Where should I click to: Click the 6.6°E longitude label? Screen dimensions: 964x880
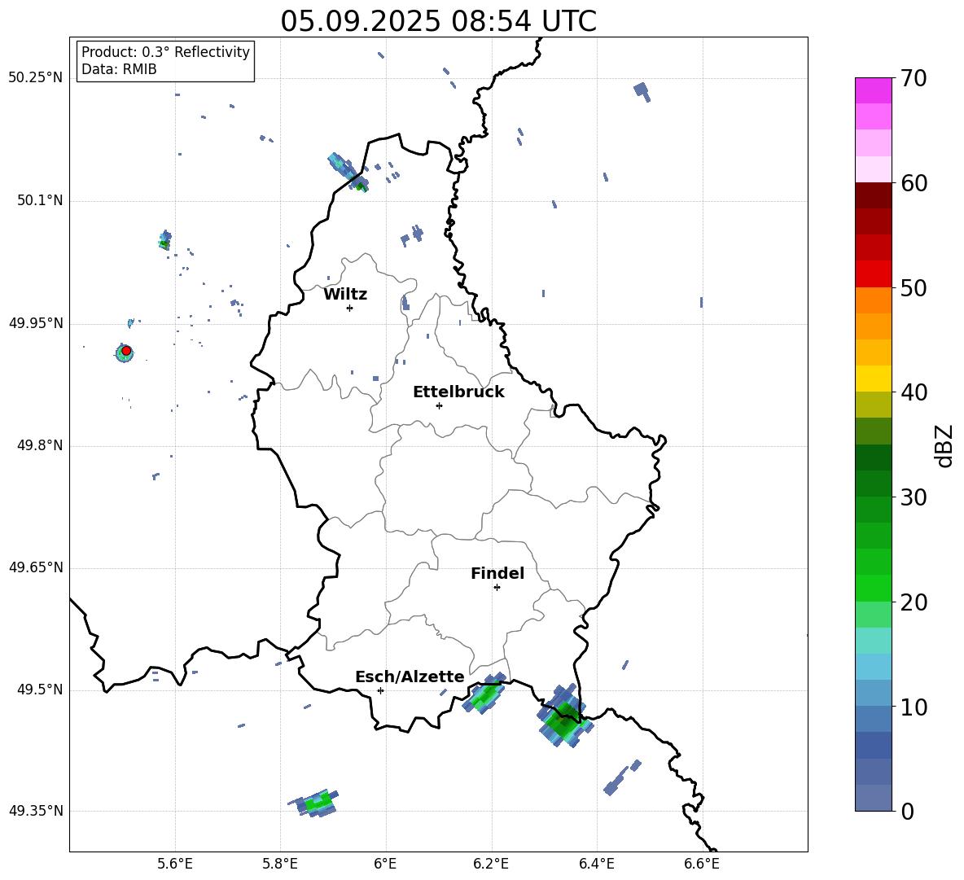[702, 864]
